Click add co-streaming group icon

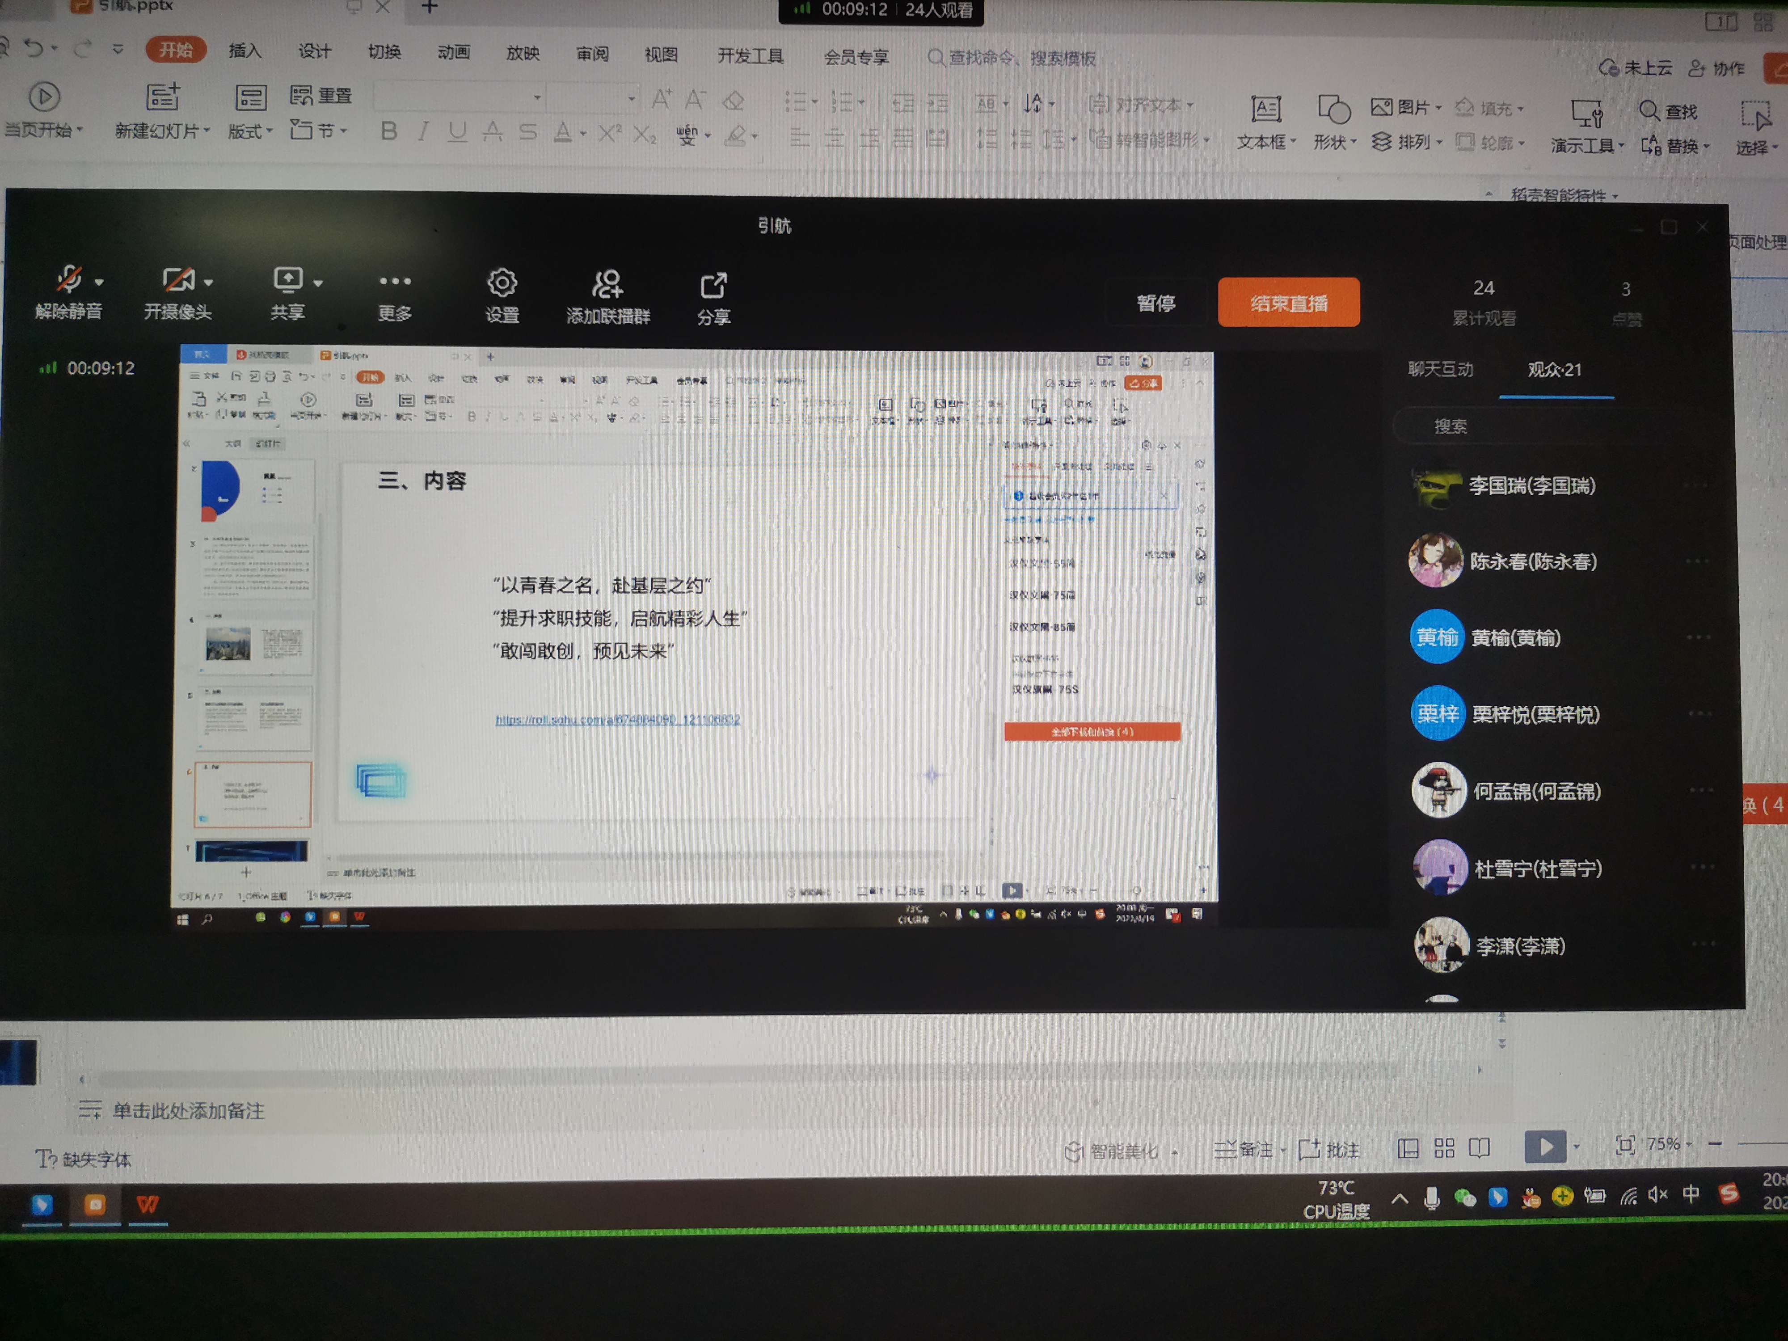(607, 285)
